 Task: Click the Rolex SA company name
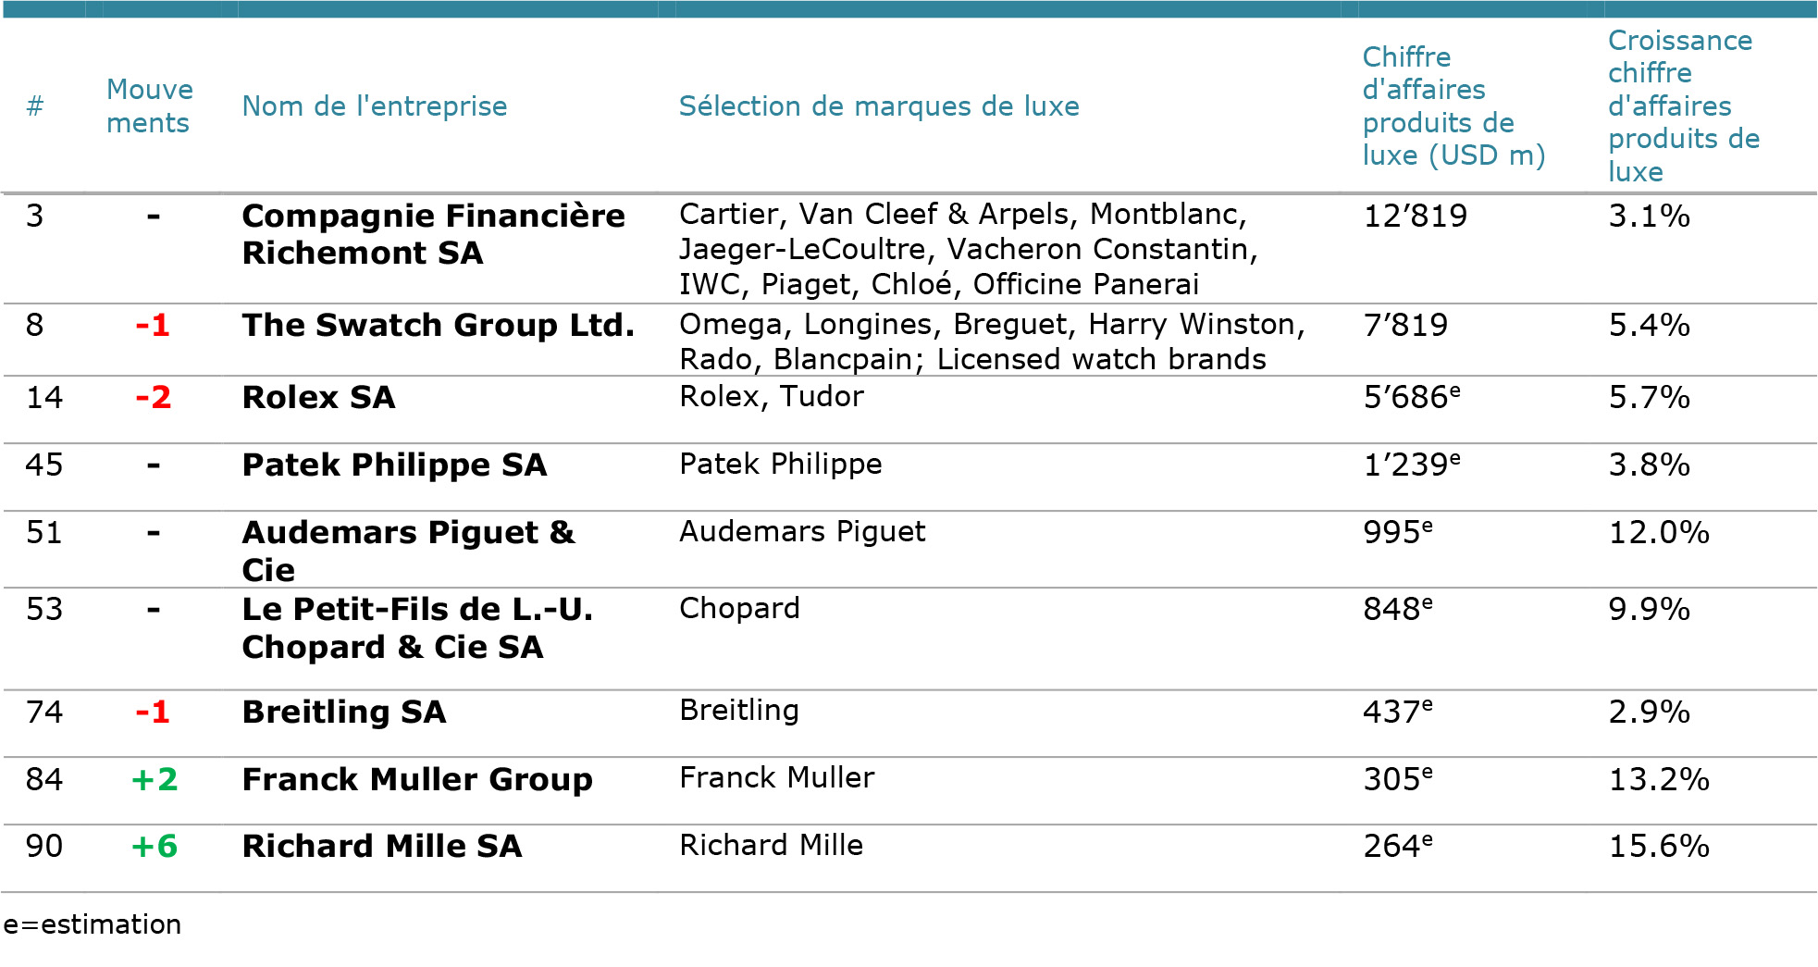(x=318, y=398)
